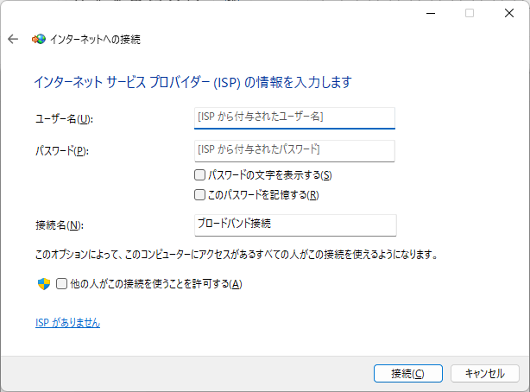
Task: Click the 接続名 field containing ブロードバンド接続
Action: pos(294,224)
